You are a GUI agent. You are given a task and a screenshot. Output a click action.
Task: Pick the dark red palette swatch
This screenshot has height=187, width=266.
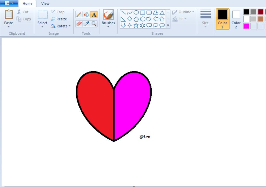click(x=261, y=12)
